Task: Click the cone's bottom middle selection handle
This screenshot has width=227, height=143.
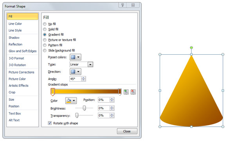Action: click(x=191, y=127)
